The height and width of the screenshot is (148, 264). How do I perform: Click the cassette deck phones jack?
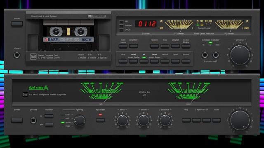(x=17, y=55)
